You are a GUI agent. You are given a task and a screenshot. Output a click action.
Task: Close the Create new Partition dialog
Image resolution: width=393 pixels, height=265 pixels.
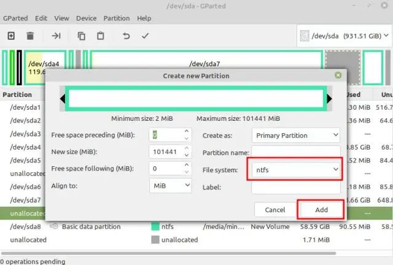[x=338, y=75]
